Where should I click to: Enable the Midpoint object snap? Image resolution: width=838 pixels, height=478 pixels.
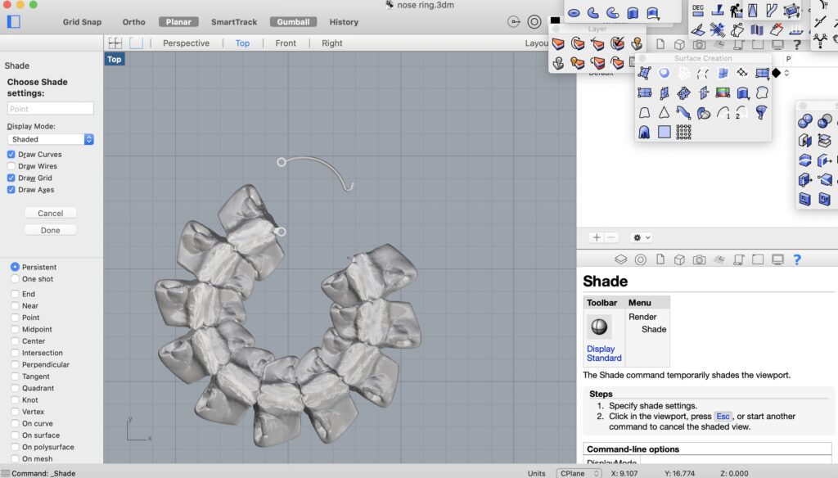[x=16, y=329]
